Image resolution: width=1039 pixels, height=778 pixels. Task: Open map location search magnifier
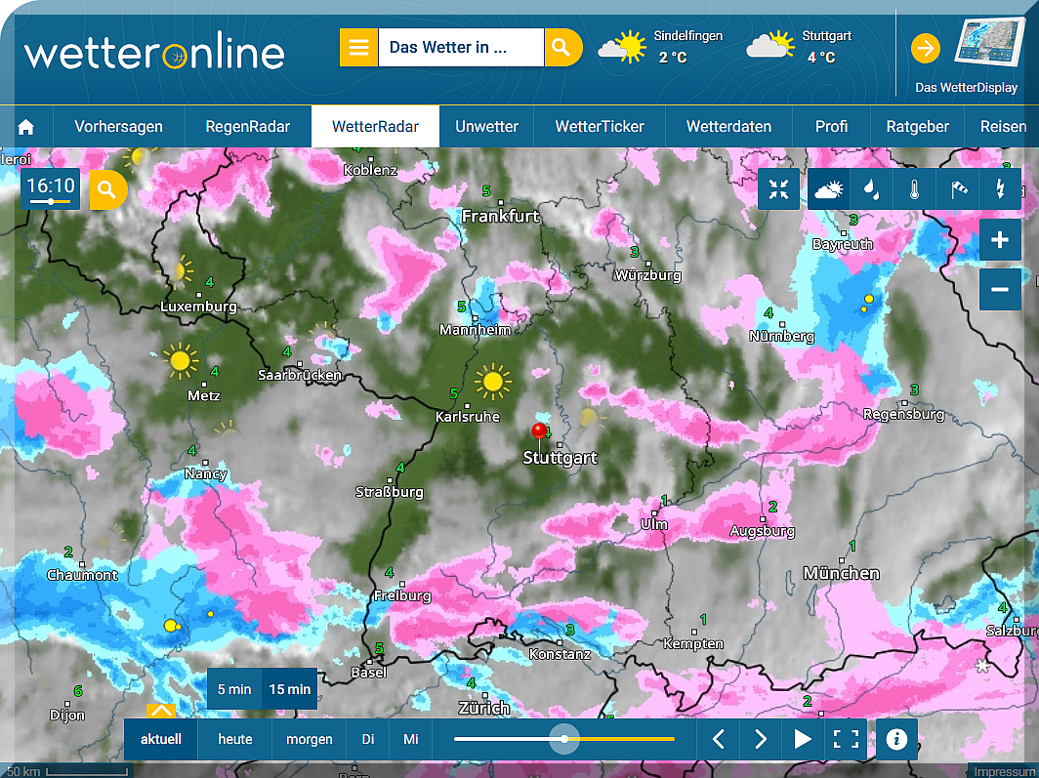(107, 189)
